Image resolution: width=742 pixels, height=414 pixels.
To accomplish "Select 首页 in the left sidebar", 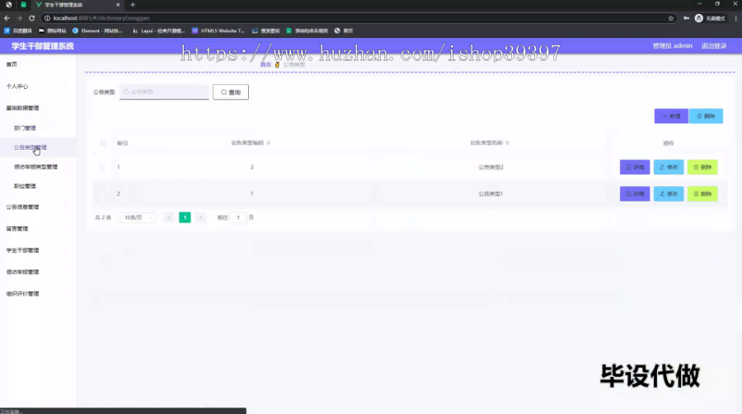I will coord(12,64).
